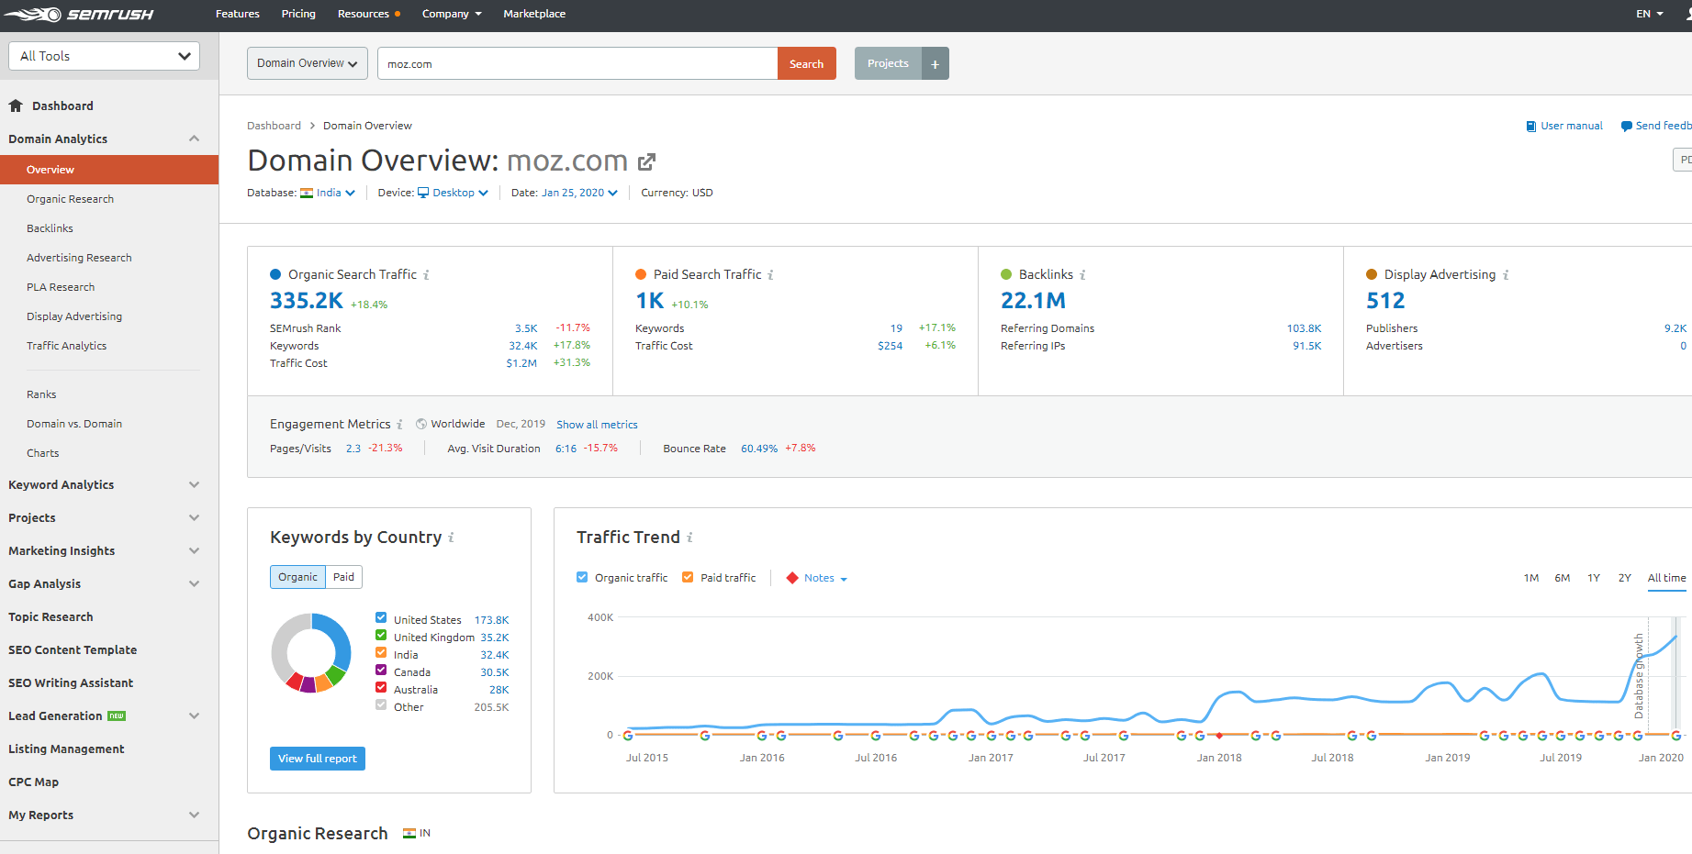The image size is (1692, 854).
Task: Open the Pricing menu item
Action: pos(298,14)
